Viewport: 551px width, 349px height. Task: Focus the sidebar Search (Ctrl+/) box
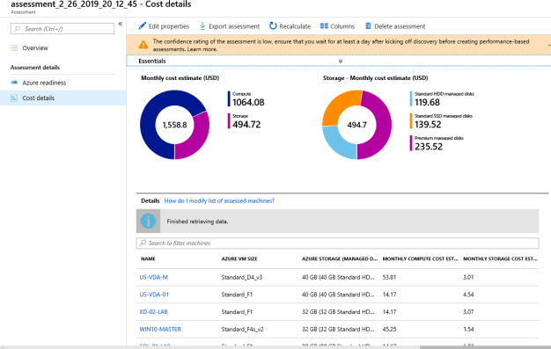point(62,29)
